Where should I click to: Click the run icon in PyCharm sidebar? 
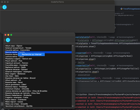coord(3,104)
